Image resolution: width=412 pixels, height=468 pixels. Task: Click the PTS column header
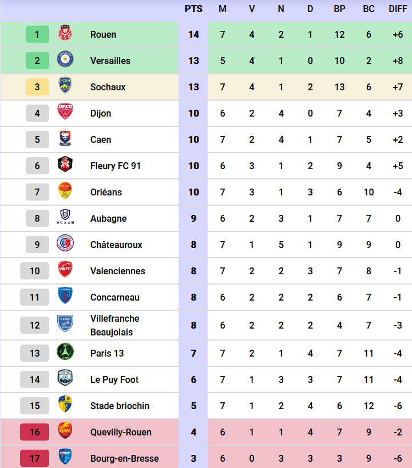(193, 9)
